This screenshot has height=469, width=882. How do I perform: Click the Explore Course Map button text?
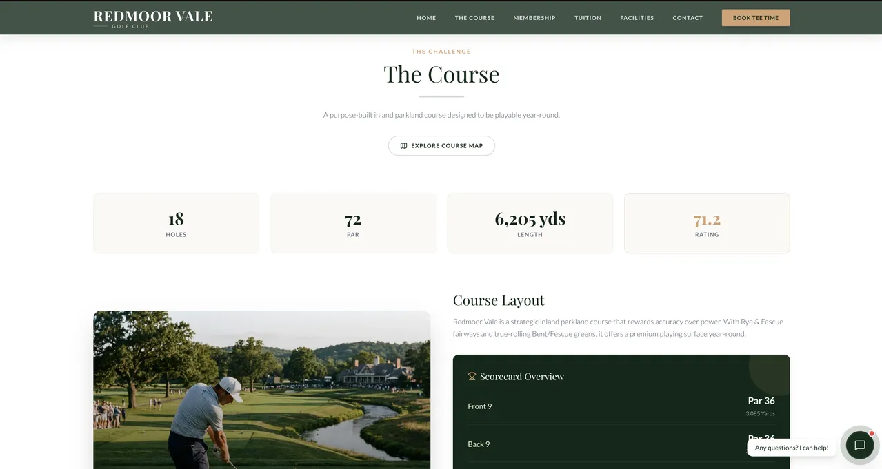pyautogui.click(x=447, y=146)
